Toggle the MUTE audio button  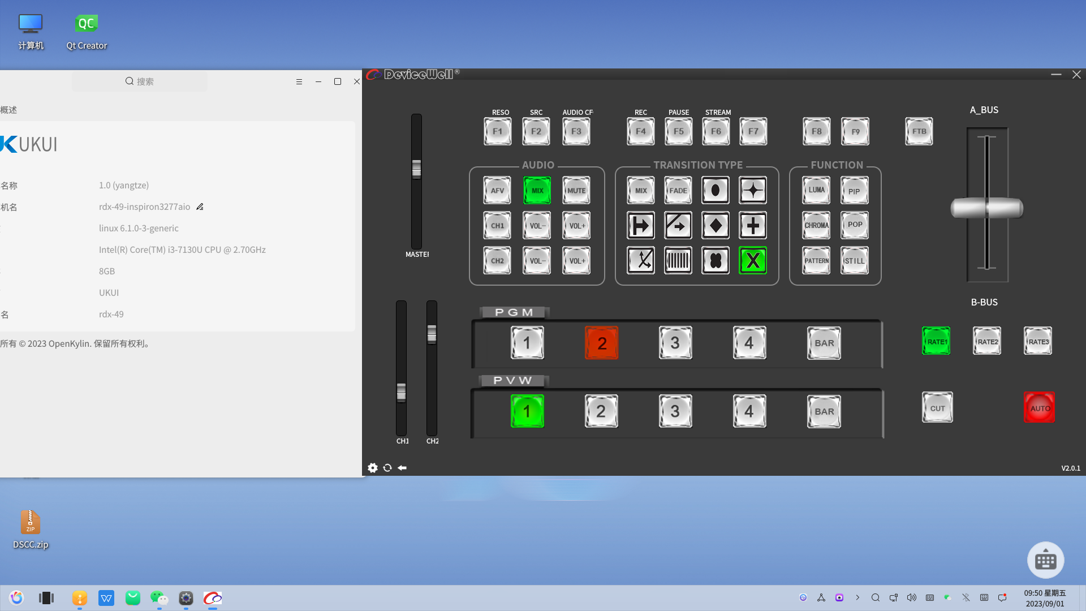click(x=576, y=191)
